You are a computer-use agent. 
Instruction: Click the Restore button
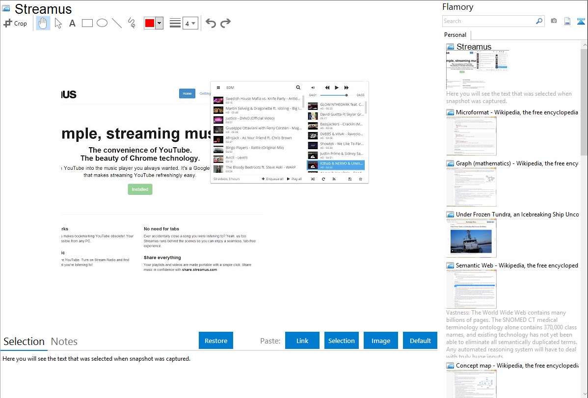216,341
